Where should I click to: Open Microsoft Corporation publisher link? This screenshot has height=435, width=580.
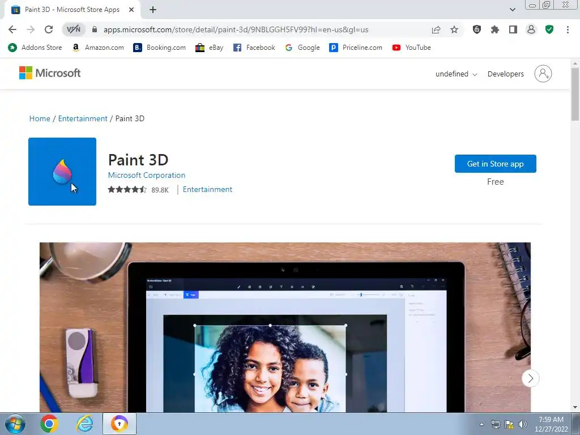click(147, 176)
